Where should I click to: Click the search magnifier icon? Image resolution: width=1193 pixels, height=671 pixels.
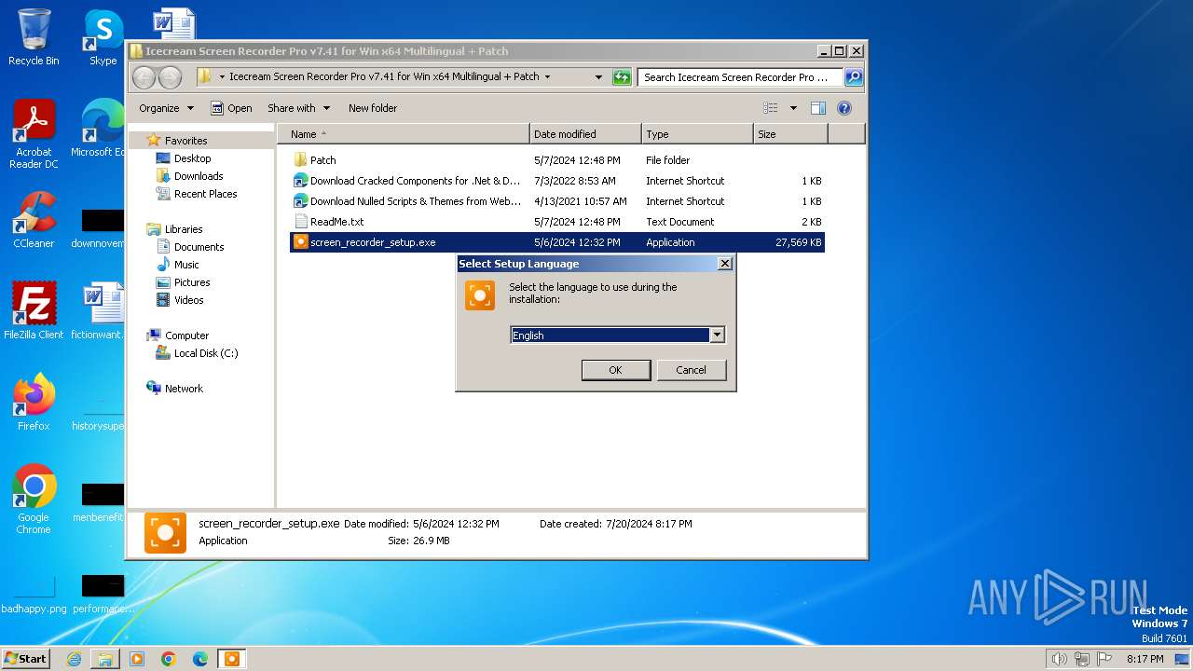tap(853, 77)
